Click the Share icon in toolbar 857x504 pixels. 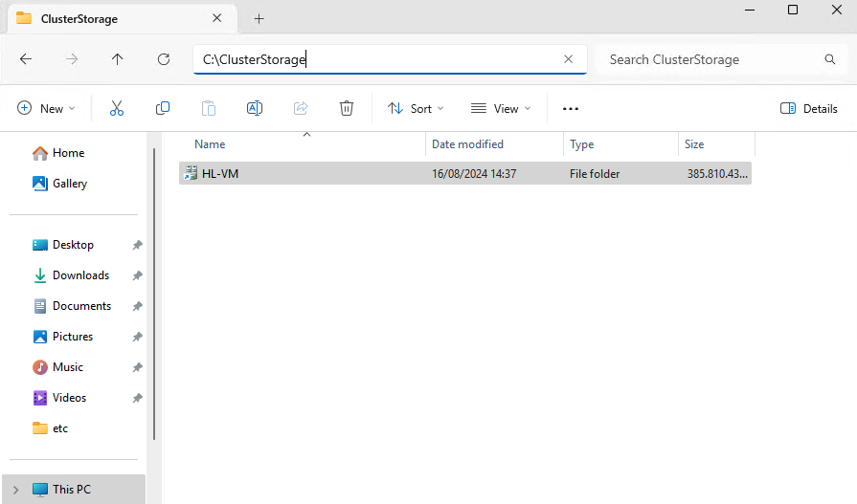301,109
